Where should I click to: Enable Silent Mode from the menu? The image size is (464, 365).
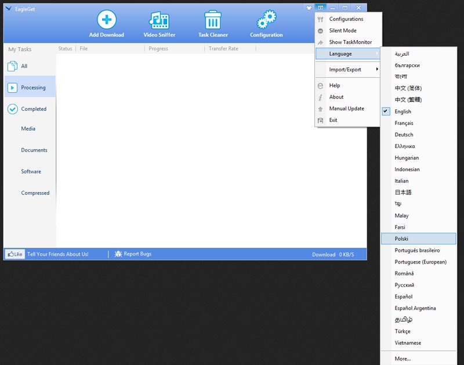[x=347, y=31]
